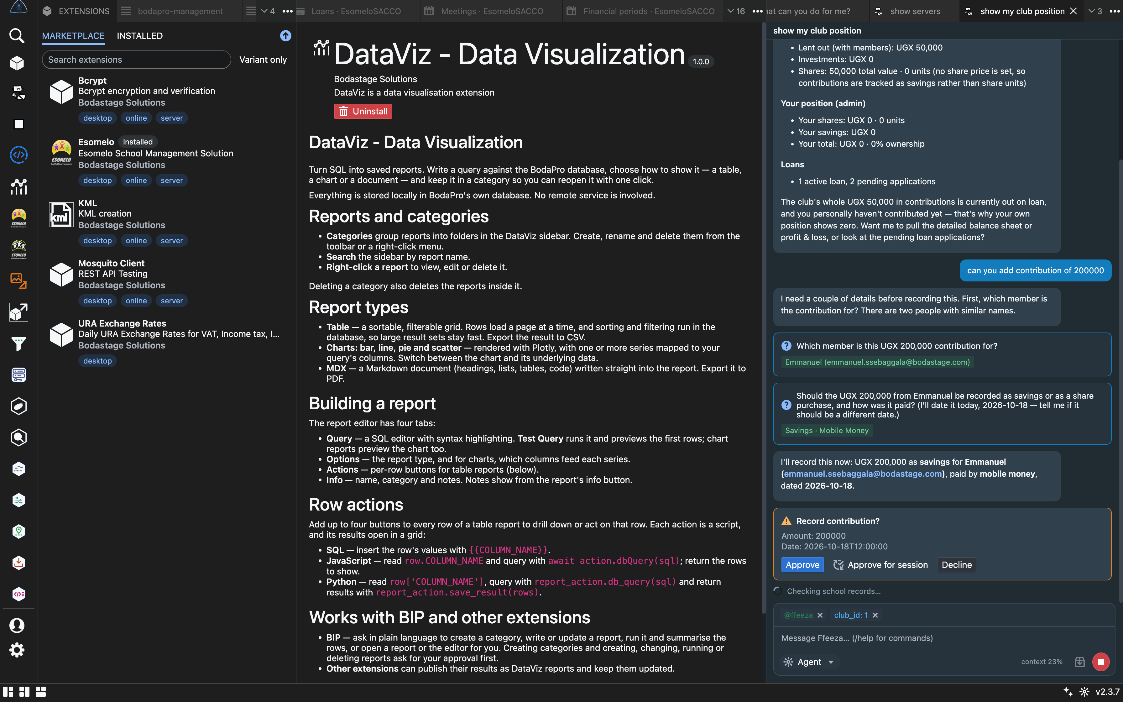Open the map pin hexagon icon in the sidebar
The height and width of the screenshot is (702, 1123).
tap(18, 531)
